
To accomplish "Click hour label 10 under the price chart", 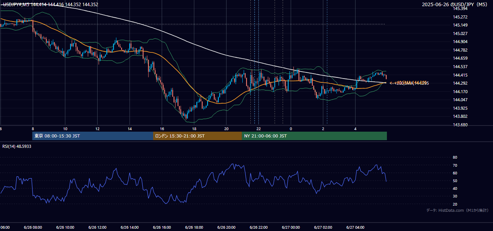I will pyautogui.click(x=65, y=129).
